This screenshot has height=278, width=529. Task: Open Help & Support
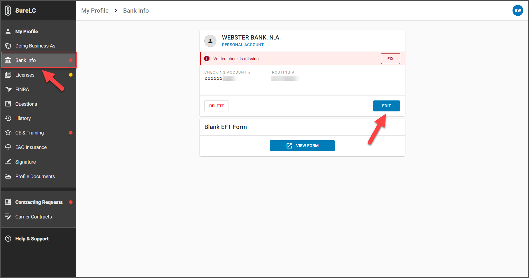[38, 239]
